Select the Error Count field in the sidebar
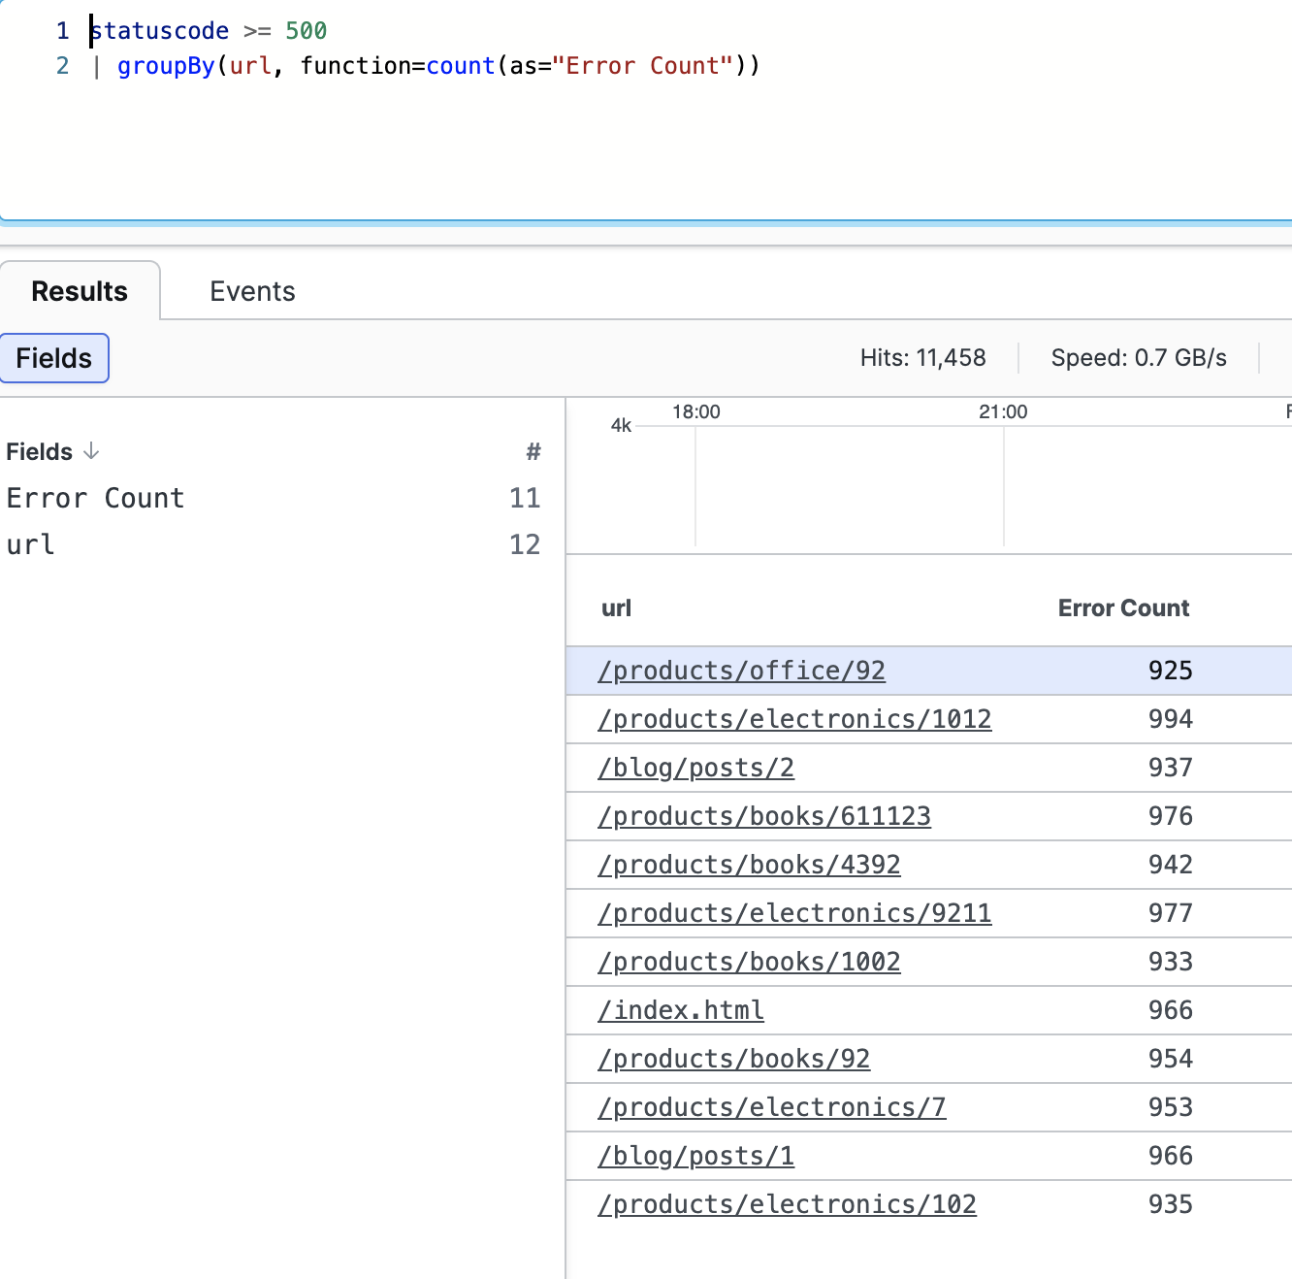This screenshot has width=1292, height=1279. pyautogui.click(x=95, y=498)
